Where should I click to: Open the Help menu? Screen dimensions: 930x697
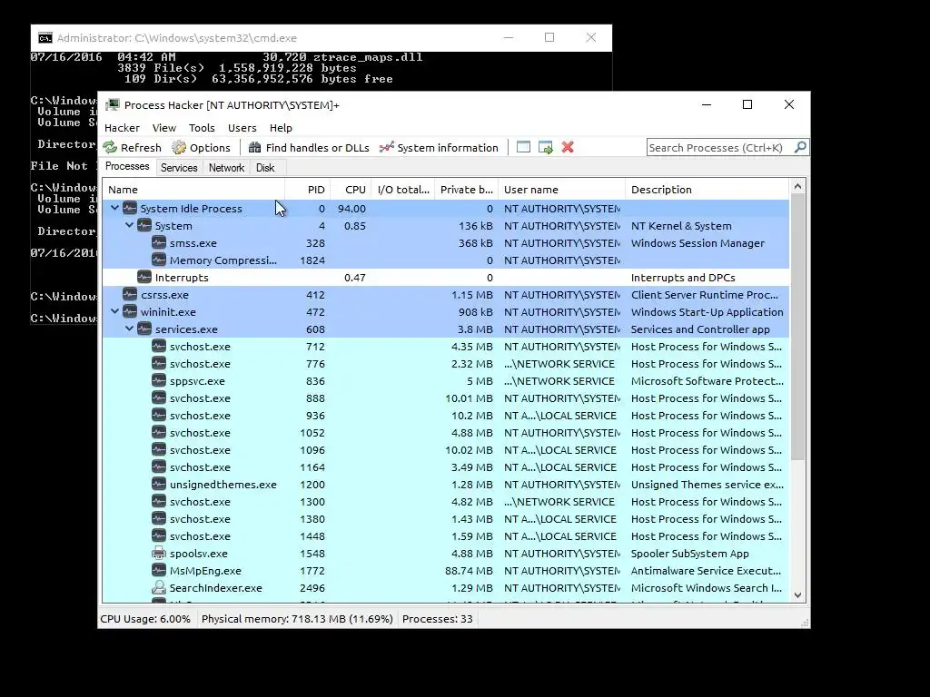point(281,128)
